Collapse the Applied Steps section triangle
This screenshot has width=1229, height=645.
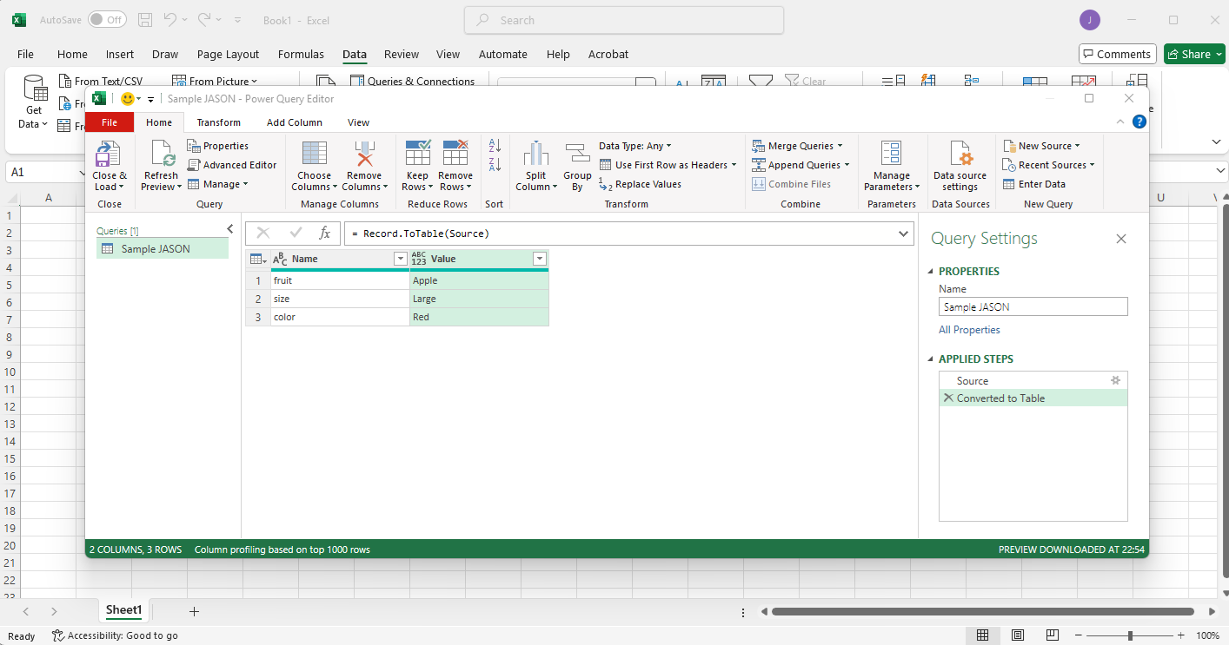(932, 359)
